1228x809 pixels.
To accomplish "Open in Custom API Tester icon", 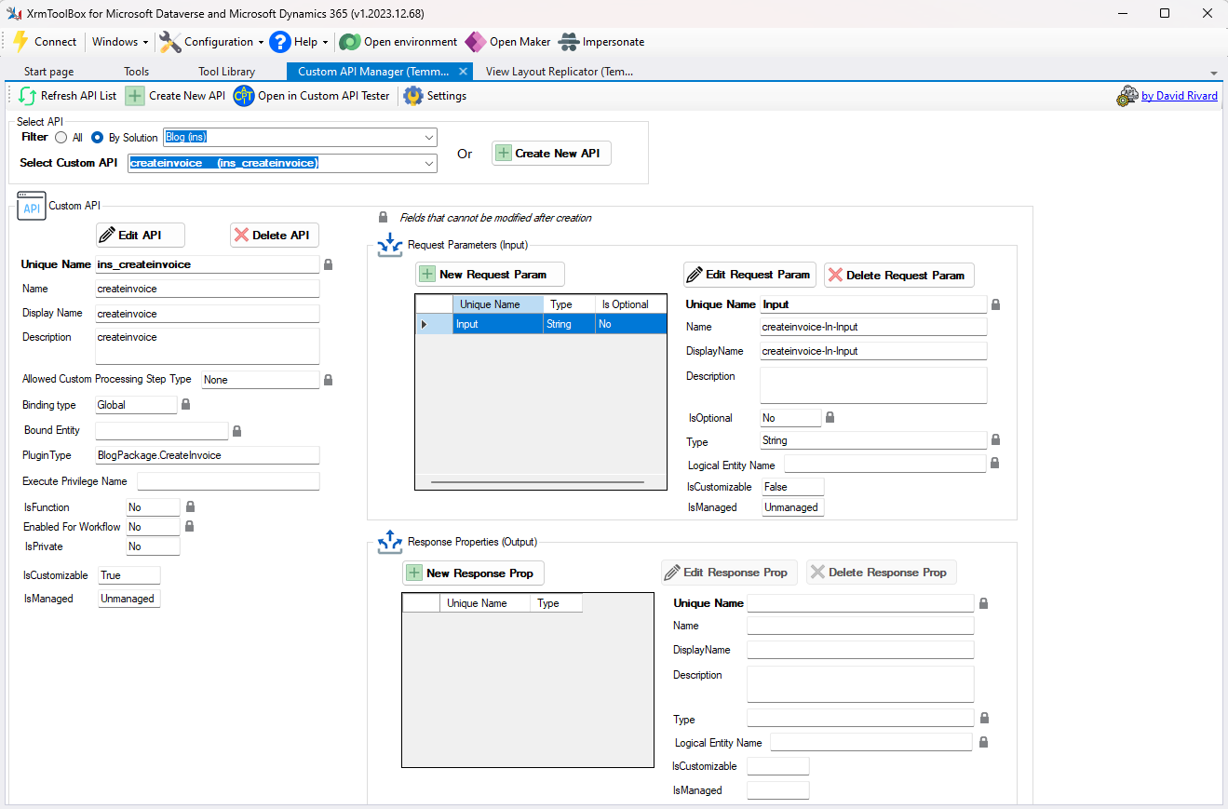I will coord(244,96).
